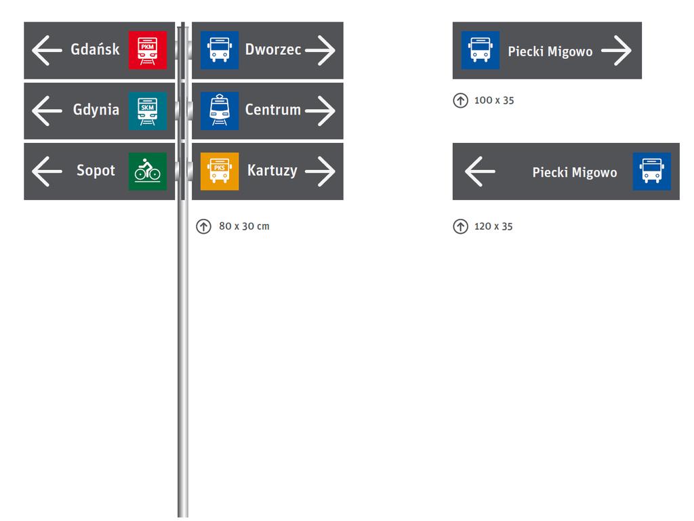Click the Dworzec sign text
Screen dimensions: 694x521
[272, 49]
